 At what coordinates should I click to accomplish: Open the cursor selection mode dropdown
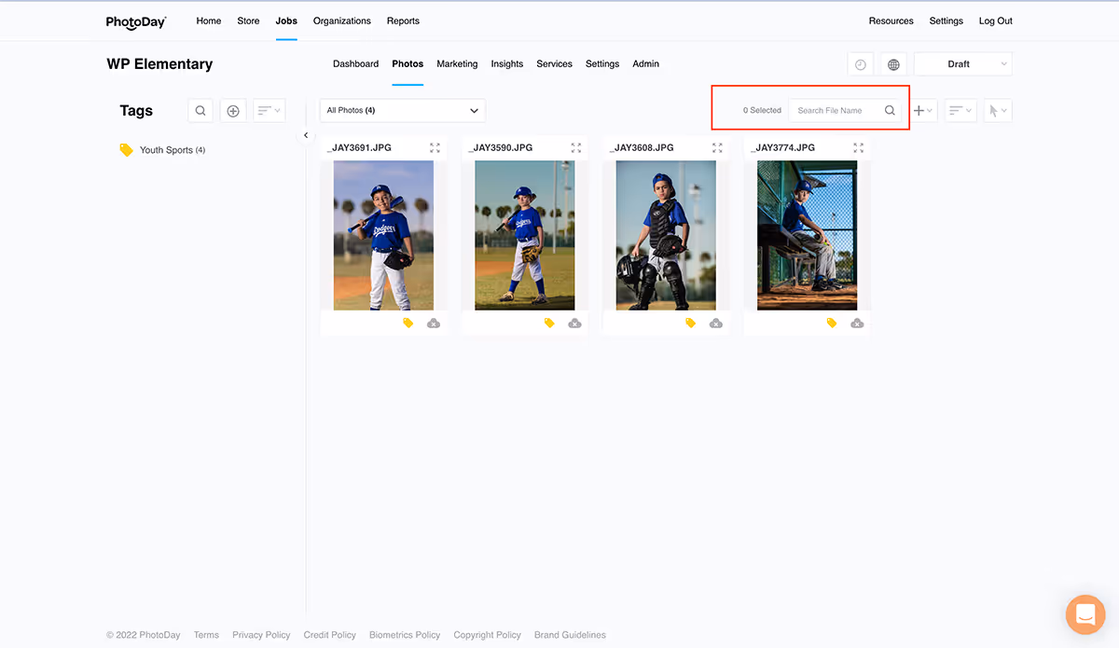click(x=998, y=110)
